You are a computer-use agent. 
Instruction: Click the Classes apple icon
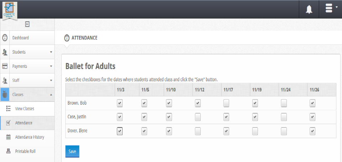5,94
